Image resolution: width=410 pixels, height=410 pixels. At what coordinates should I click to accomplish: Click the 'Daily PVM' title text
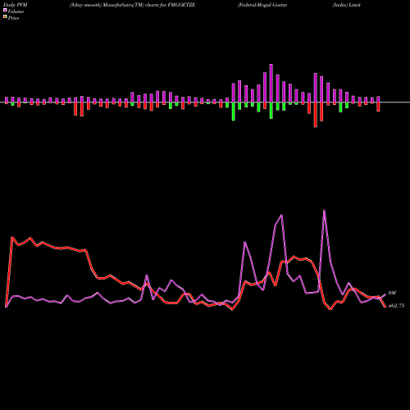pyautogui.click(x=16, y=5)
